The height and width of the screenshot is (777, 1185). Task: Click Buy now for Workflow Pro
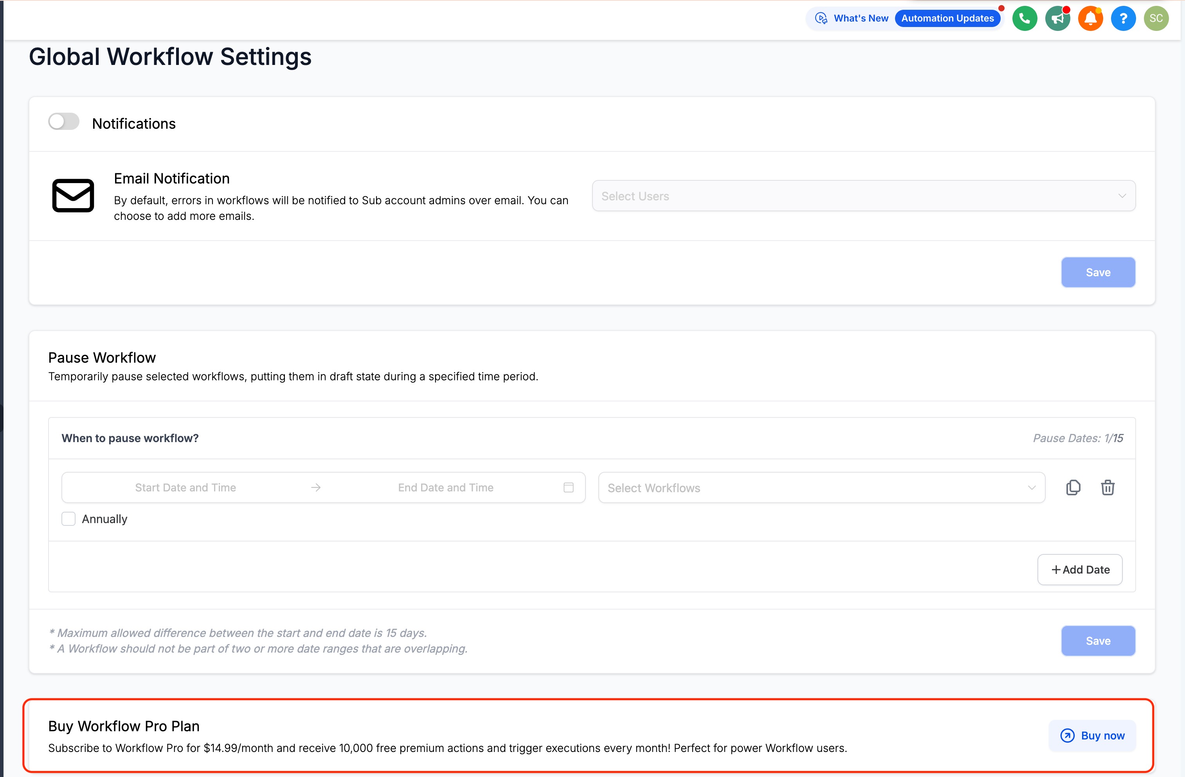pos(1092,735)
